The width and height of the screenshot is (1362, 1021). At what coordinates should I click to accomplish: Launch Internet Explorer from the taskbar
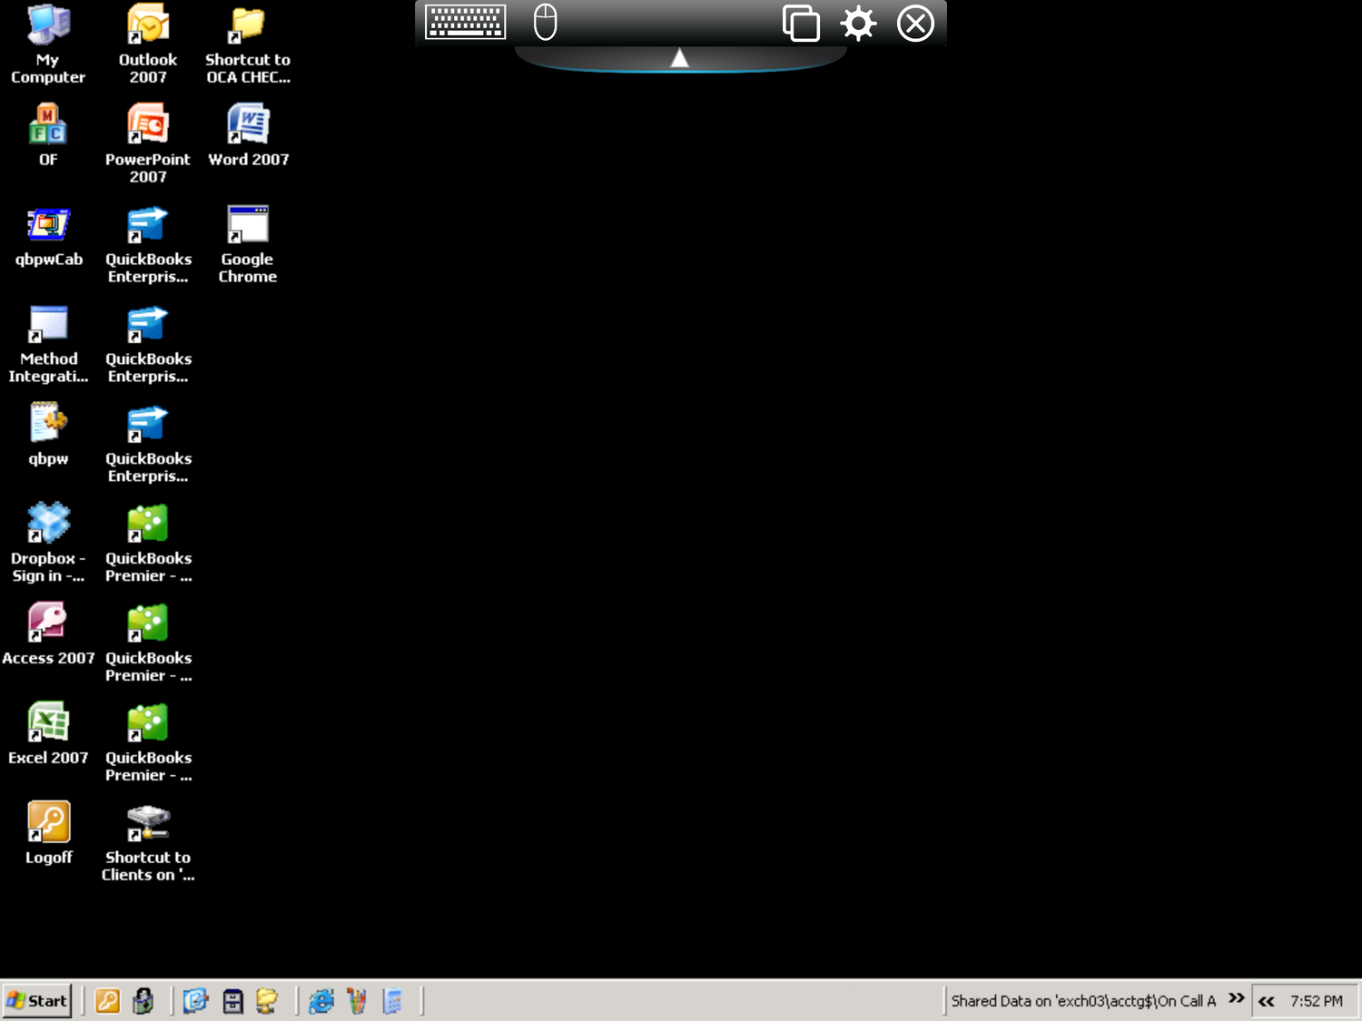point(321,1001)
